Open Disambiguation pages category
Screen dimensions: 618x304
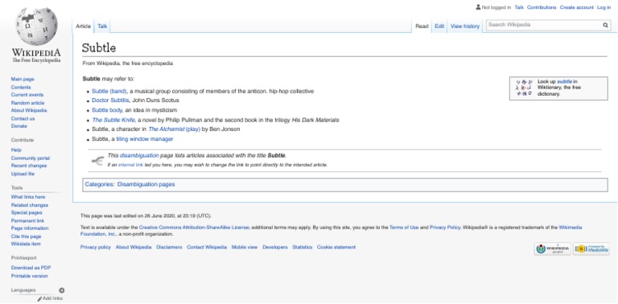pos(146,184)
